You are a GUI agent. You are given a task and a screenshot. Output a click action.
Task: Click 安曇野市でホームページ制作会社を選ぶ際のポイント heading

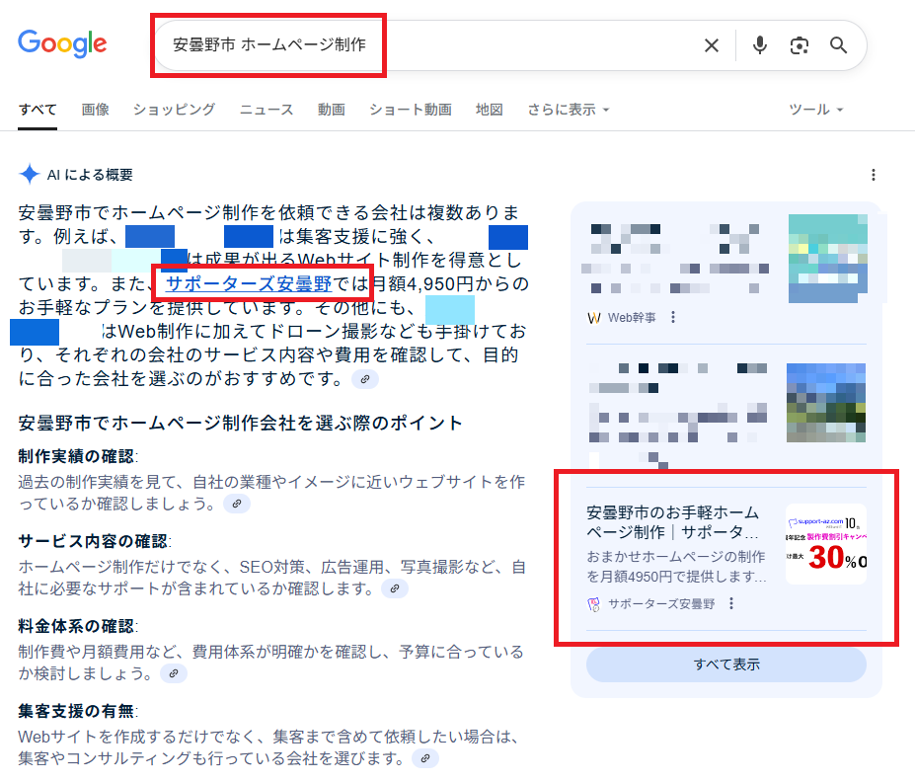pyautogui.click(x=241, y=423)
